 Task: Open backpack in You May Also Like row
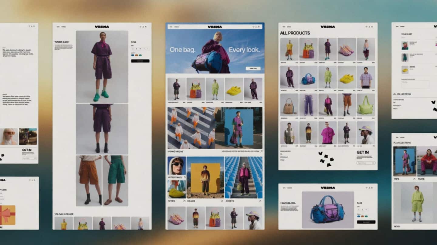[x=83, y=223]
